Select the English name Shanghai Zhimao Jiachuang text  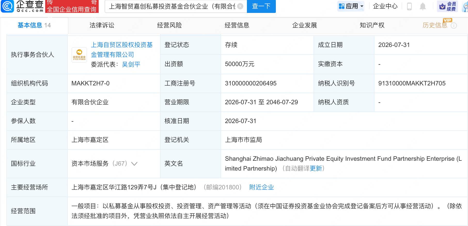coord(343,164)
